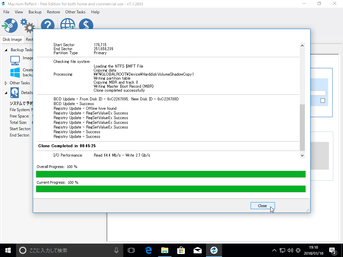Click the backup disc icon in toolbar
Image resolution: width=343 pixels, height=257 pixels.
10,25
